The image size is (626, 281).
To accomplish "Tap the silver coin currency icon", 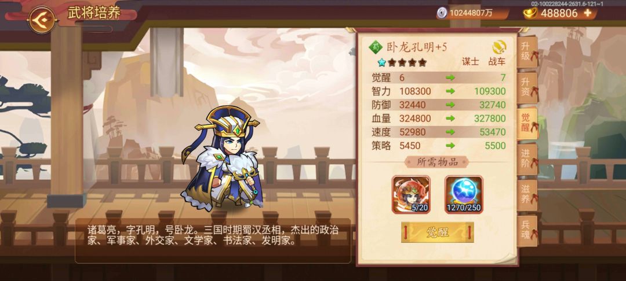I will (442, 13).
